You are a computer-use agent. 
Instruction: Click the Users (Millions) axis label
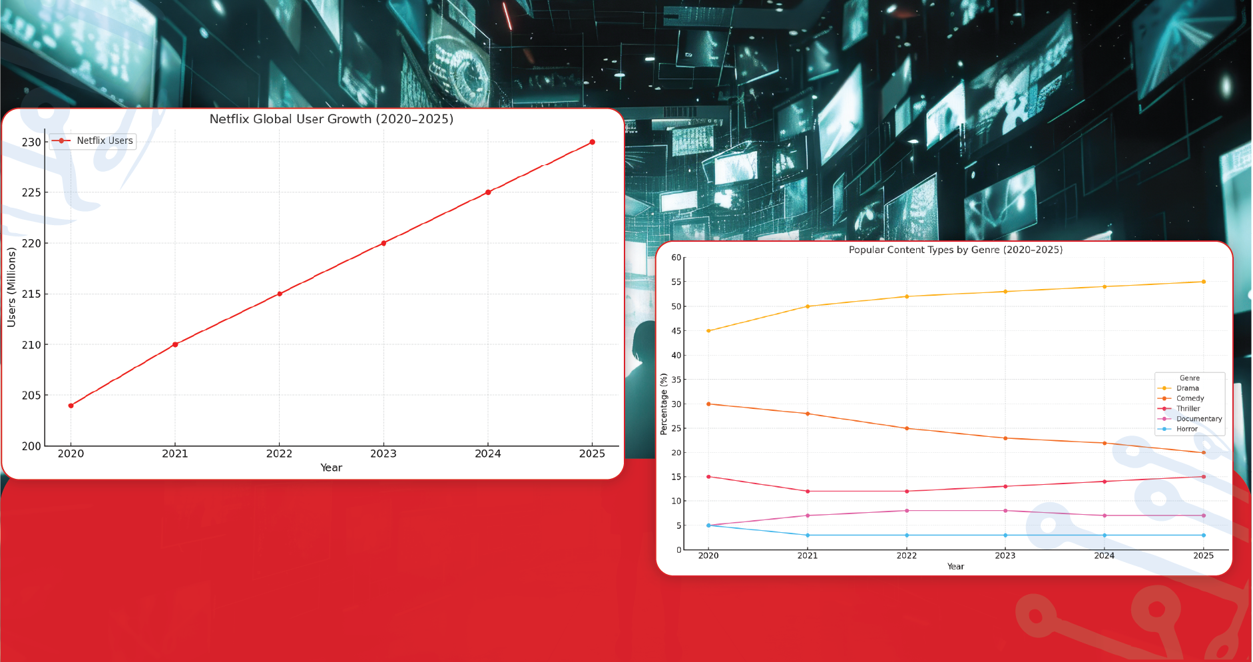11,284
